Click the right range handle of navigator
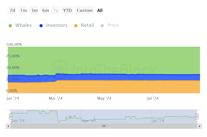Image resolution: width=207 pixels, height=137 pixels. 197,117
